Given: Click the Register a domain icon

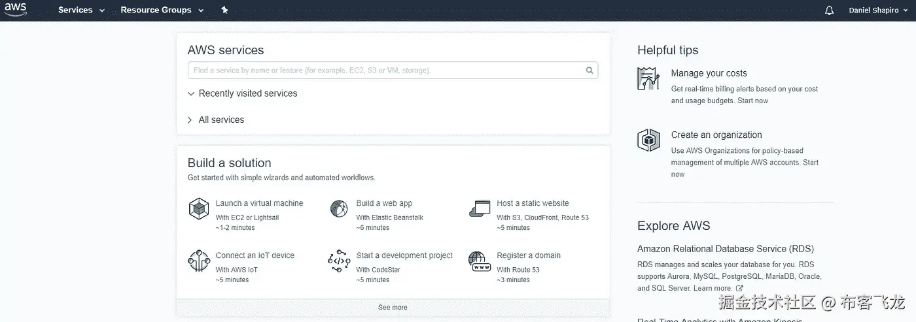Looking at the screenshot, I should coord(480,261).
